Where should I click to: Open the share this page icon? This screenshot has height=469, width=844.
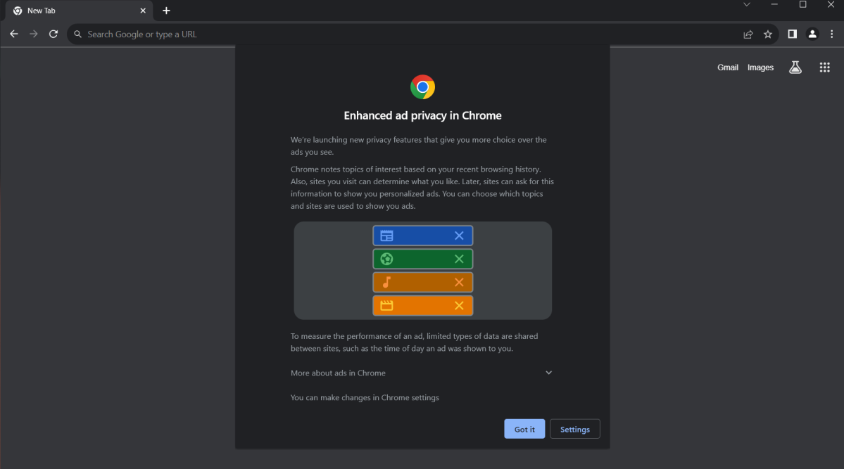point(748,34)
